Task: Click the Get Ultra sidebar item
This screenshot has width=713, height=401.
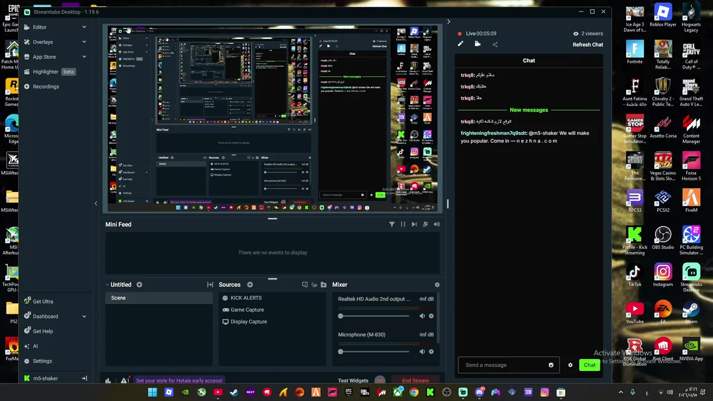Action: point(43,301)
